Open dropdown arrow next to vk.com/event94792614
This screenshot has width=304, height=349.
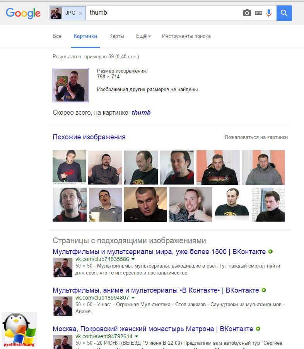tap(137, 336)
